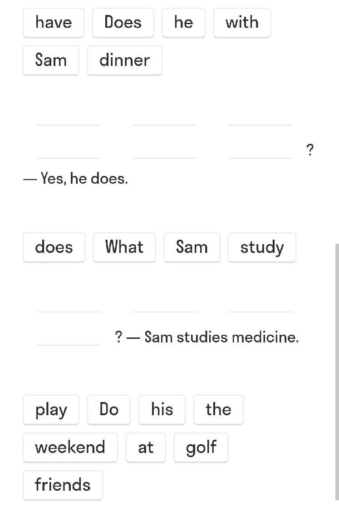This screenshot has width=339, height=518.
Task: Choose the 'he' word tile
Action: click(x=183, y=23)
